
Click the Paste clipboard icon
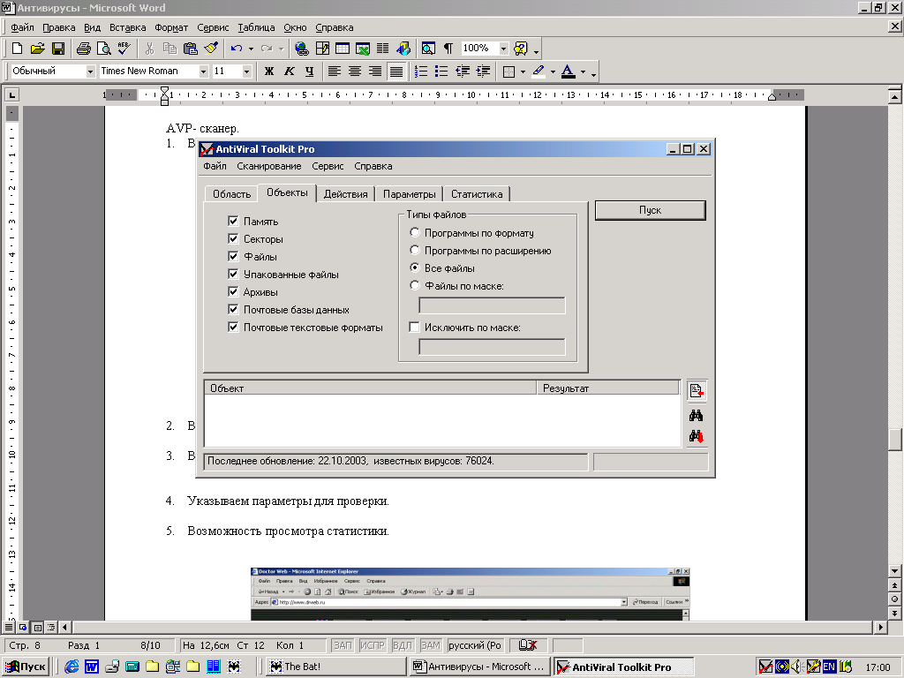[x=191, y=49]
